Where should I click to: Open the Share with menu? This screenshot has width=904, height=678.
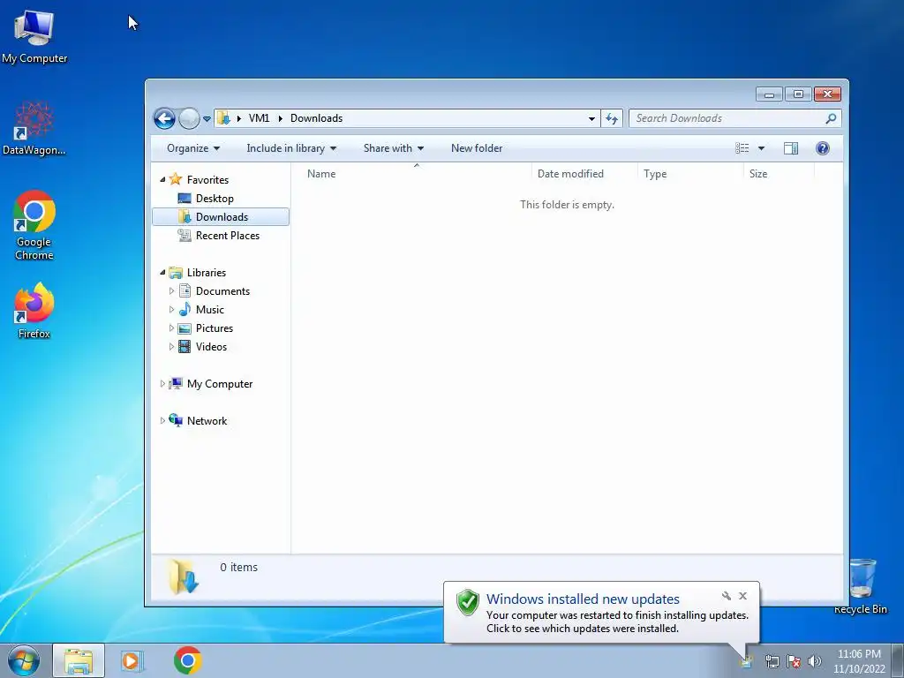394,148
